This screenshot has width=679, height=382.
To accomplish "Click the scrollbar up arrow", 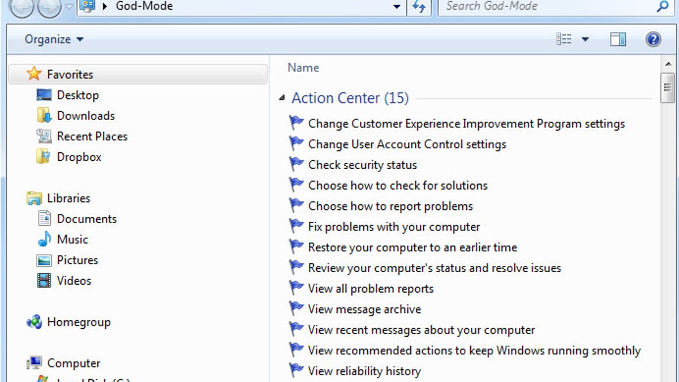I will (x=667, y=63).
